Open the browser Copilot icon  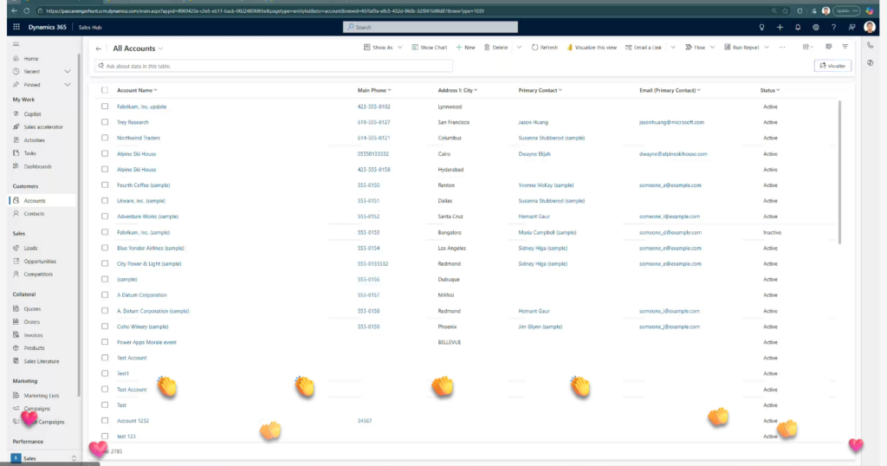click(870, 10)
